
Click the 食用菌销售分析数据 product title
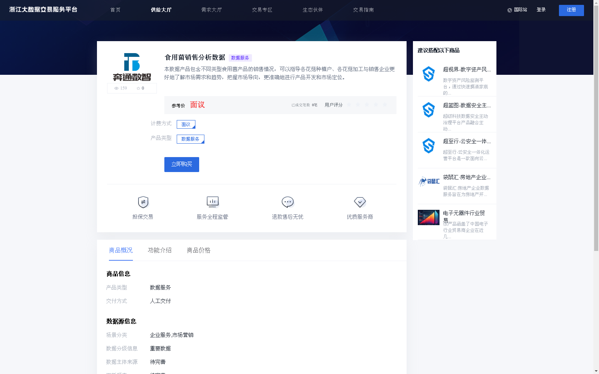click(195, 58)
